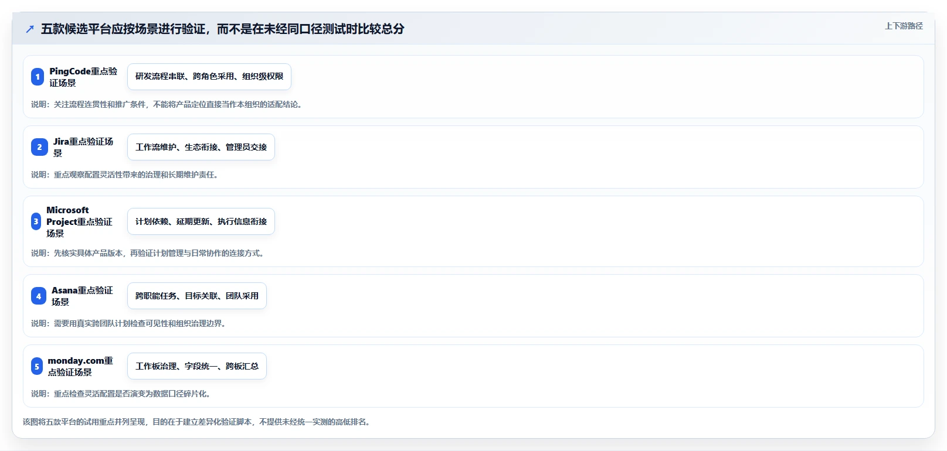This screenshot has height=451, width=947.
Task: Click the Asana重点验证场景 heading
Action: pos(82,296)
